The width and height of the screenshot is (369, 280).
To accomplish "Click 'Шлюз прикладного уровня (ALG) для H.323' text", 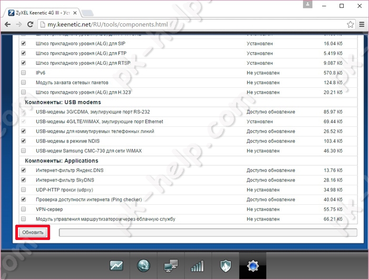I will (x=83, y=92).
